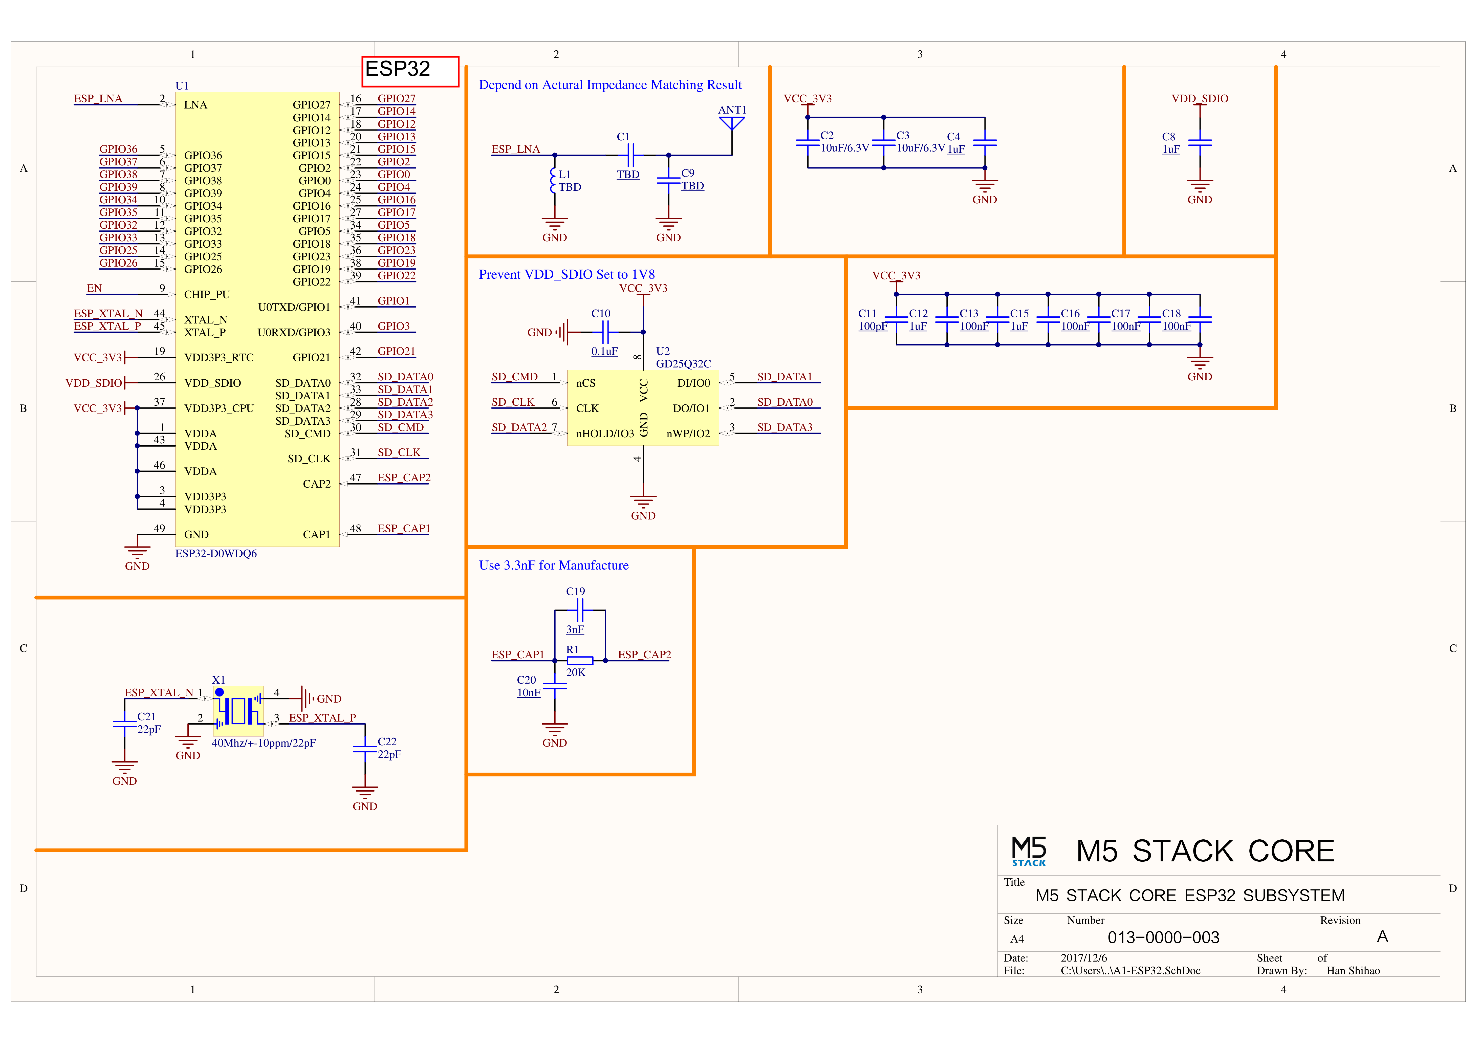This screenshot has height=1045, width=1479.
Task: Select capacitor C20 symbol
Action: tap(555, 686)
